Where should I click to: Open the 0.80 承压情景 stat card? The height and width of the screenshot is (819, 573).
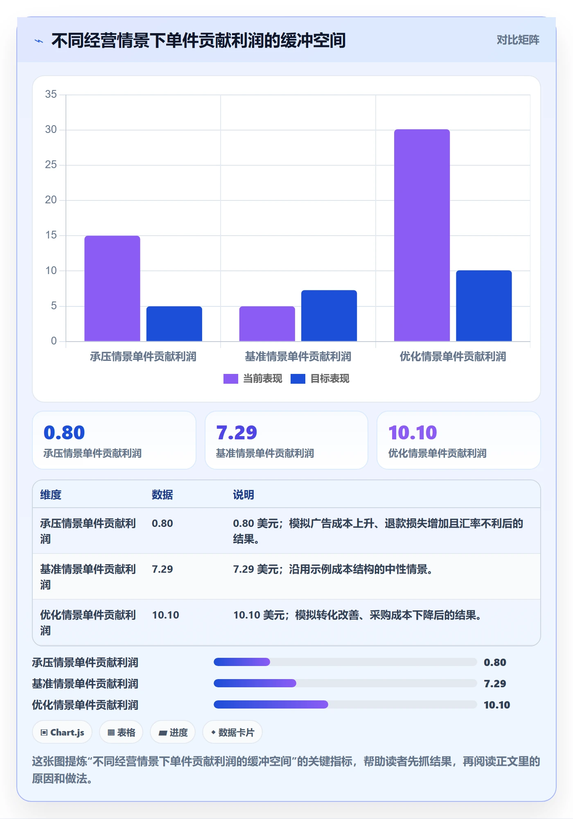(x=114, y=440)
